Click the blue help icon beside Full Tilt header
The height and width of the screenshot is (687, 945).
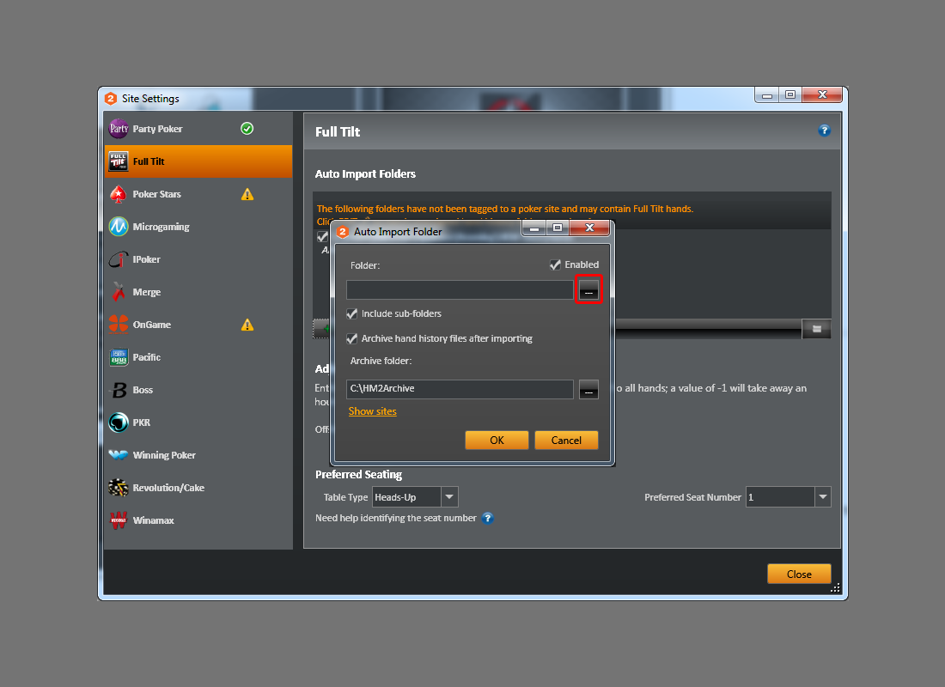pos(824,131)
